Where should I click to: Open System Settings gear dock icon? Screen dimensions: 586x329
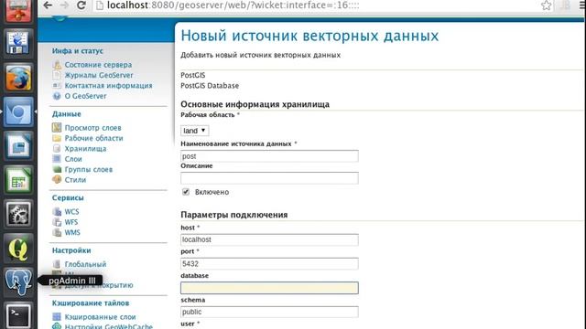(x=18, y=214)
